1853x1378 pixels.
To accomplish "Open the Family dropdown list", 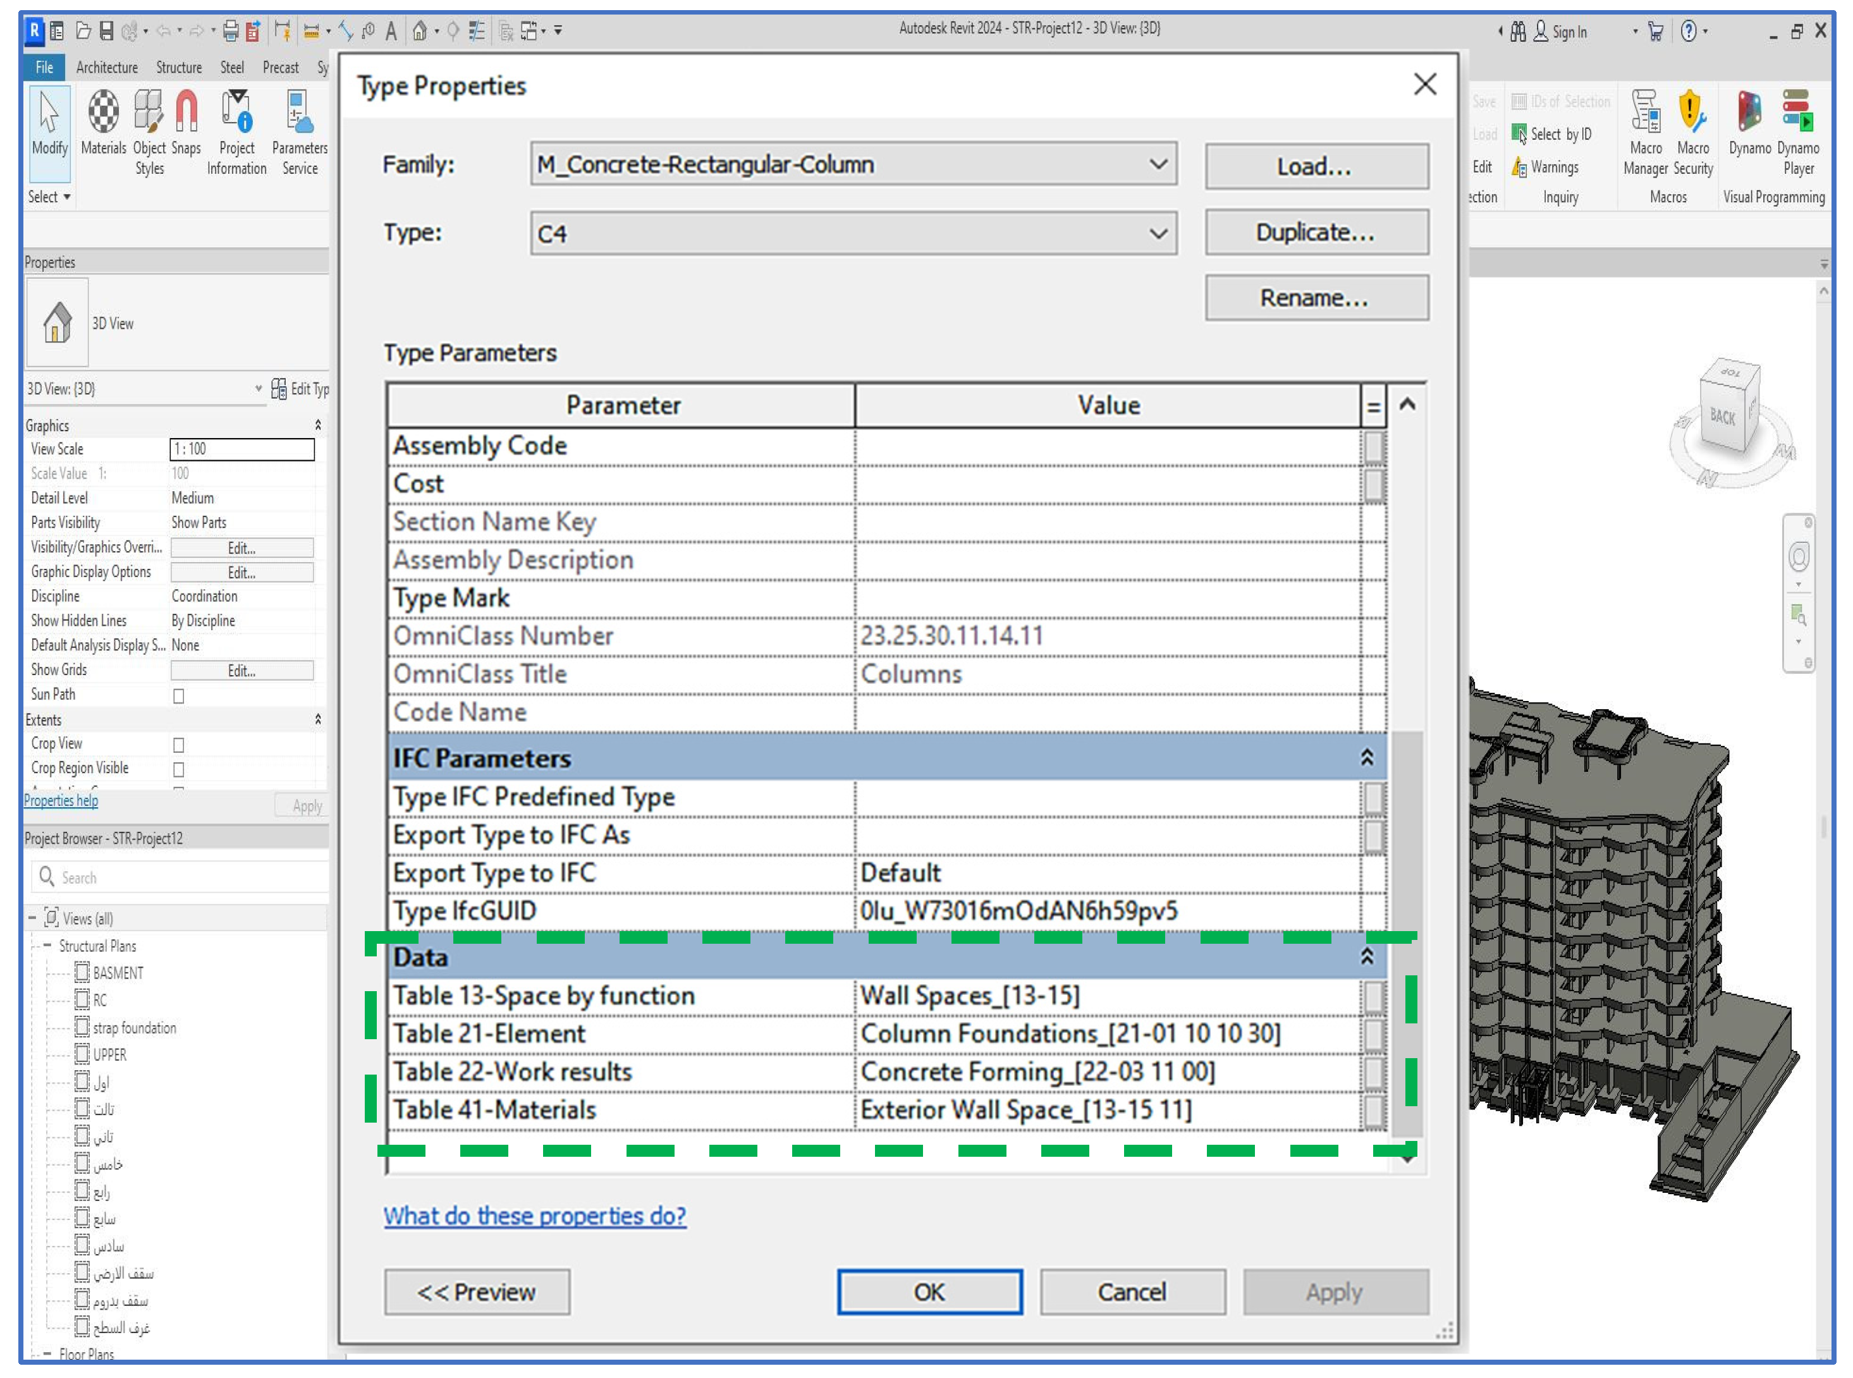I will (1157, 164).
